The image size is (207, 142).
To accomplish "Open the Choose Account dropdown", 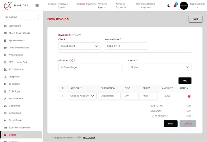I will point(82,96).
